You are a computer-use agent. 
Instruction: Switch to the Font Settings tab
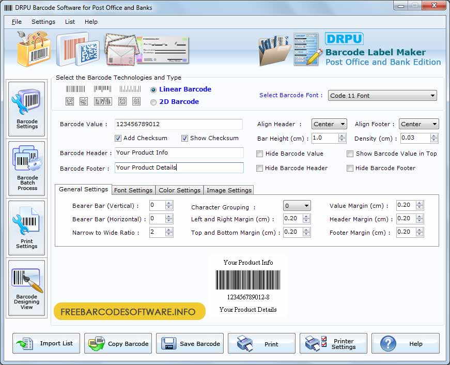click(x=133, y=190)
